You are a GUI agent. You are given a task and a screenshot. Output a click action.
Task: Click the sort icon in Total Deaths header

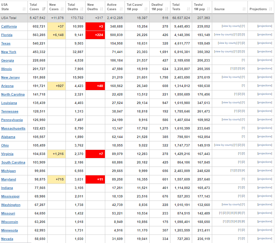(82, 9)
